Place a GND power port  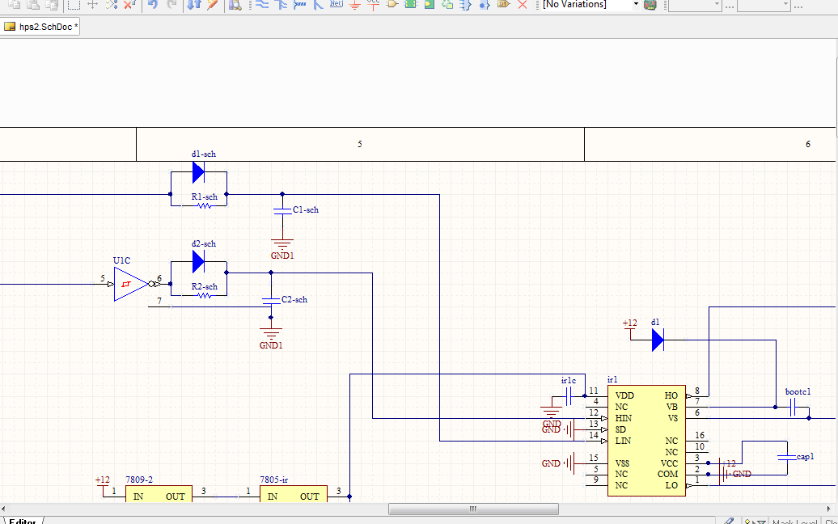coord(355,5)
